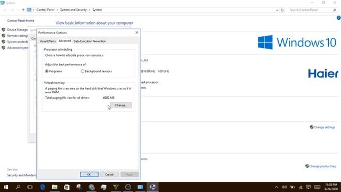Open Microsoft Store from taskbar
Image resolution: width=341 pixels, height=192 pixels.
click(x=67, y=187)
